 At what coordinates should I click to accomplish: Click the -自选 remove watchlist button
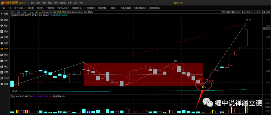click(258, 12)
